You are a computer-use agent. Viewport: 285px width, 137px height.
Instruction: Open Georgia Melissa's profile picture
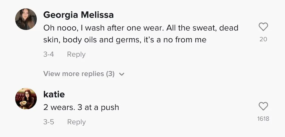(x=26, y=19)
